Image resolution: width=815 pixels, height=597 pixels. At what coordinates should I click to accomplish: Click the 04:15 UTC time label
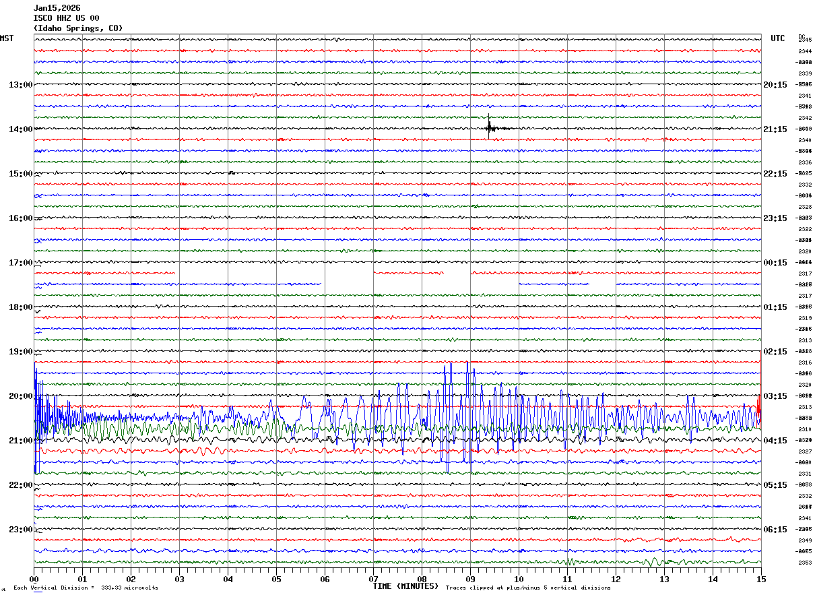coord(775,441)
